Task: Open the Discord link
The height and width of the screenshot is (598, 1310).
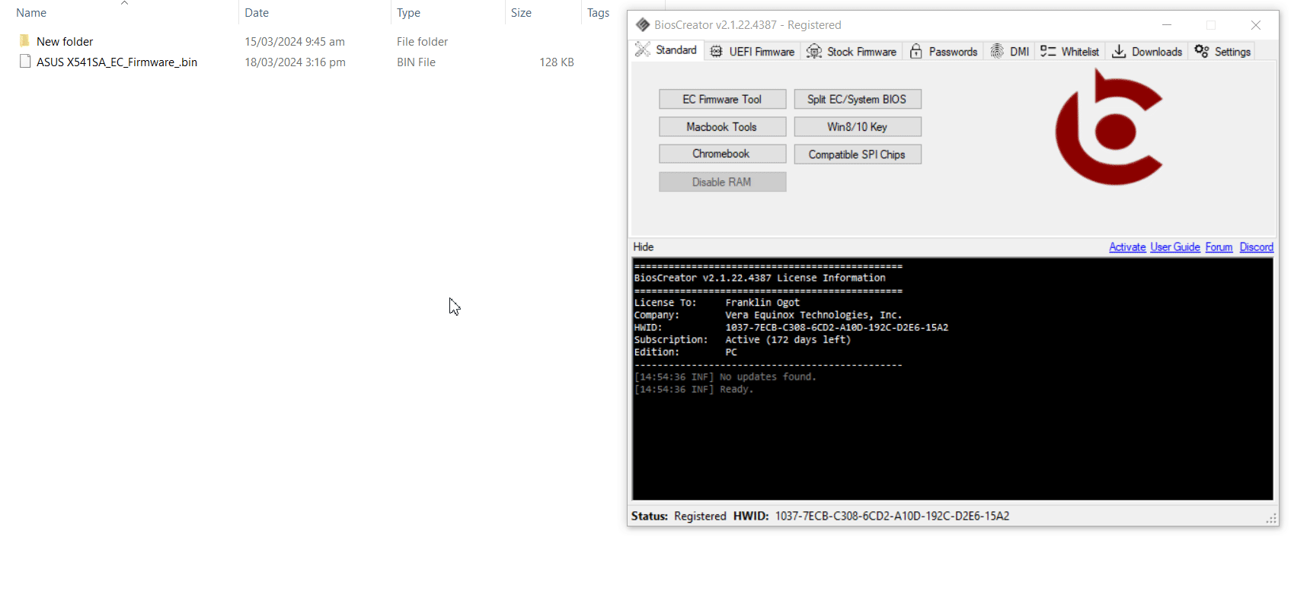Action: (x=1256, y=247)
